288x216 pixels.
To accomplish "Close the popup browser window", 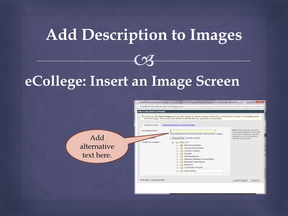I will pos(260,102).
